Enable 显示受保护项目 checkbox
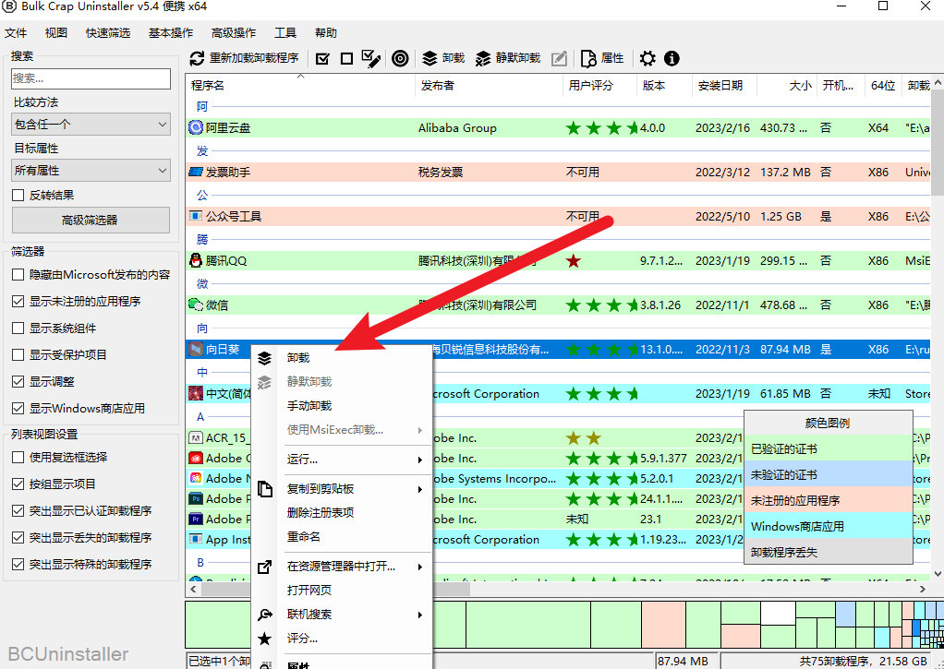Image resolution: width=944 pixels, height=669 pixels. 18,355
